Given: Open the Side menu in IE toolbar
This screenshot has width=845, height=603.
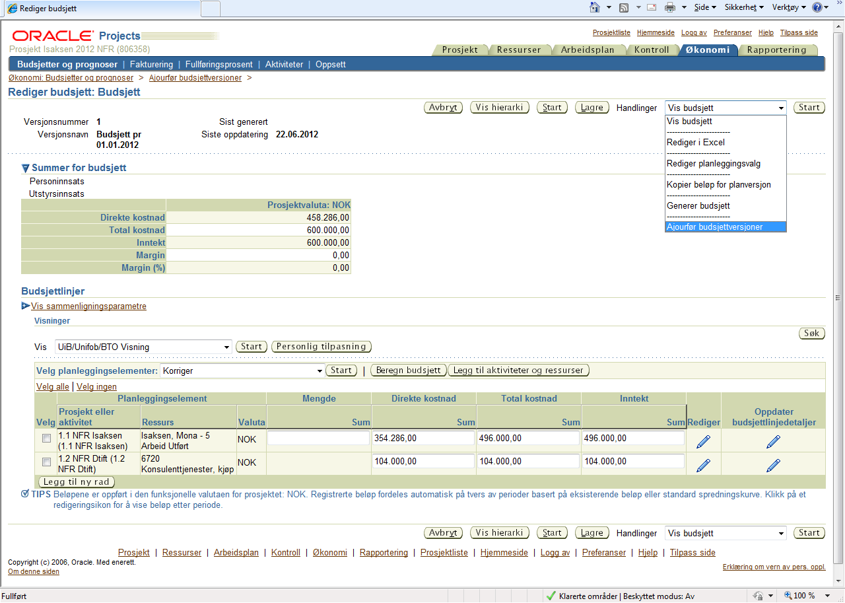Looking at the screenshot, I should [705, 7].
